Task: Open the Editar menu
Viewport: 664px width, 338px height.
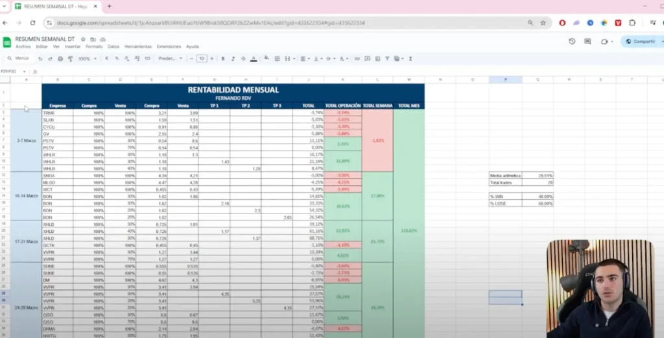Action: pos(41,47)
